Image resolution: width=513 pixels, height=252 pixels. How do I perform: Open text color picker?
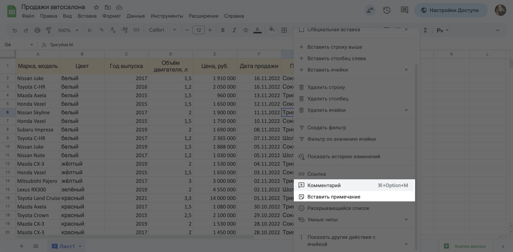click(x=257, y=30)
